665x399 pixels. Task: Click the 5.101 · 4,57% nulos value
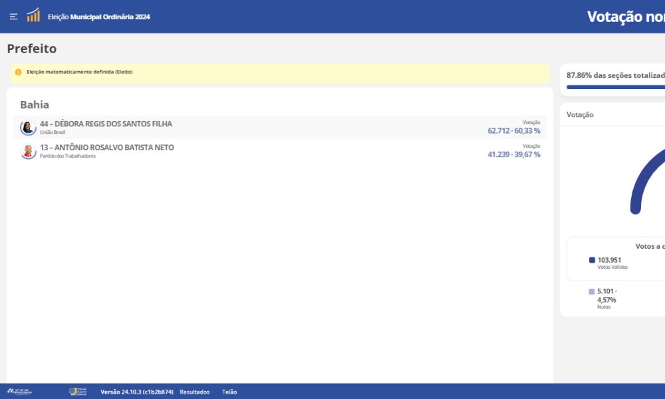tap(607, 295)
